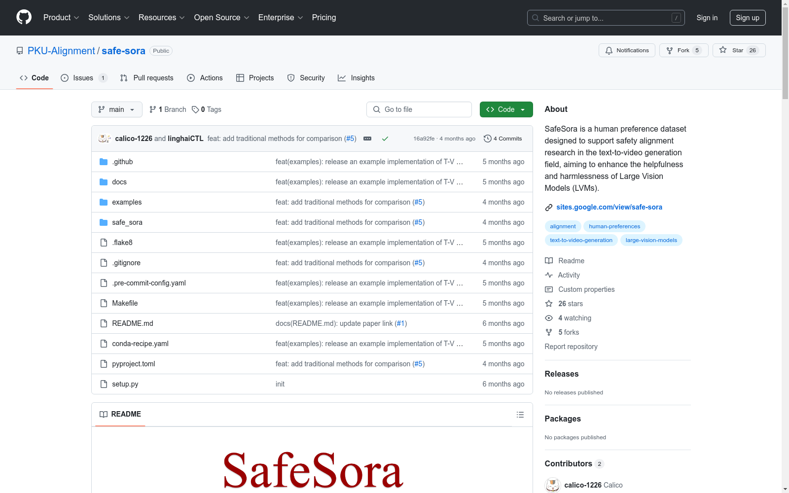This screenshot has height=493, width=789.
Task: Click the Pricing link
Action: tap(324, 17)
